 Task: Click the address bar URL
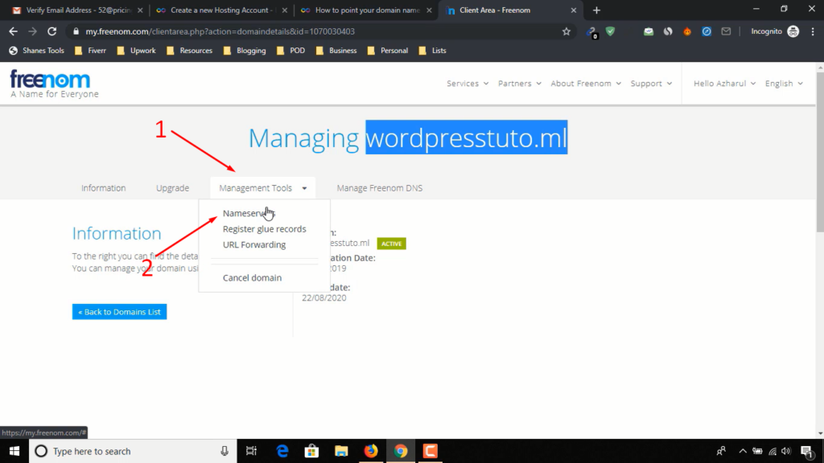(220, 31)
